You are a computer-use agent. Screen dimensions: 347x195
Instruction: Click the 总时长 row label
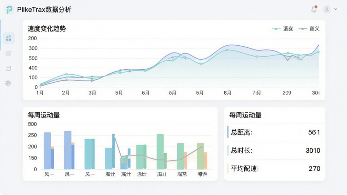pos(242,151)
